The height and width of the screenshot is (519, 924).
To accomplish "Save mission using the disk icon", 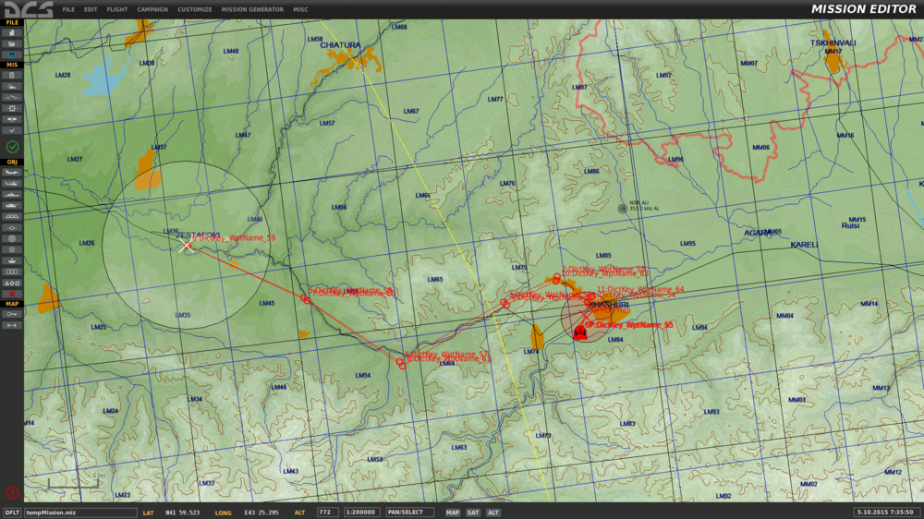I will pos(12,54).
